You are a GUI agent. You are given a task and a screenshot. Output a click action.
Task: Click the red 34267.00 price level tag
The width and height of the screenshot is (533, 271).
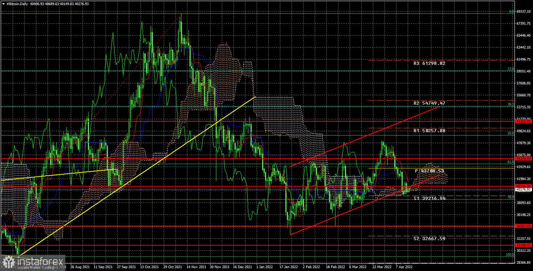(523, 226)
